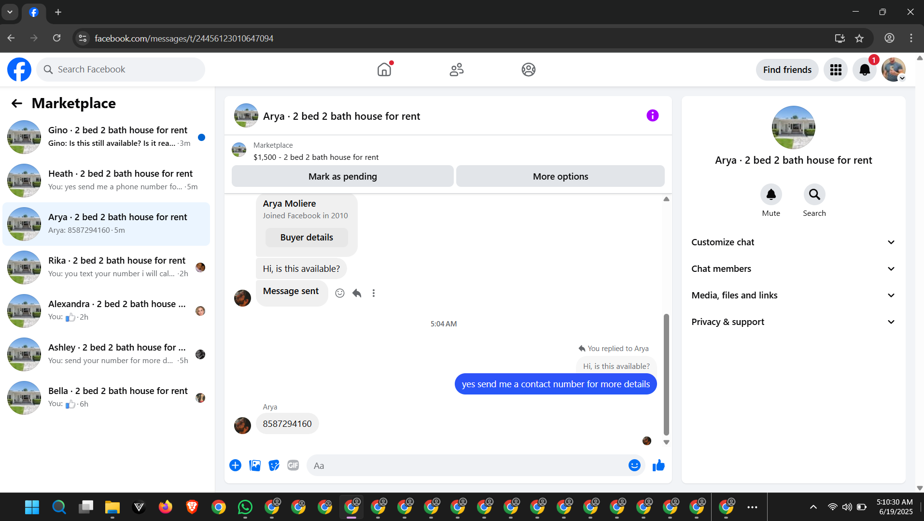Open WhatsApp from the taskbar
The width and height of the screenshot is (924, 521).
tap(245, 507)
